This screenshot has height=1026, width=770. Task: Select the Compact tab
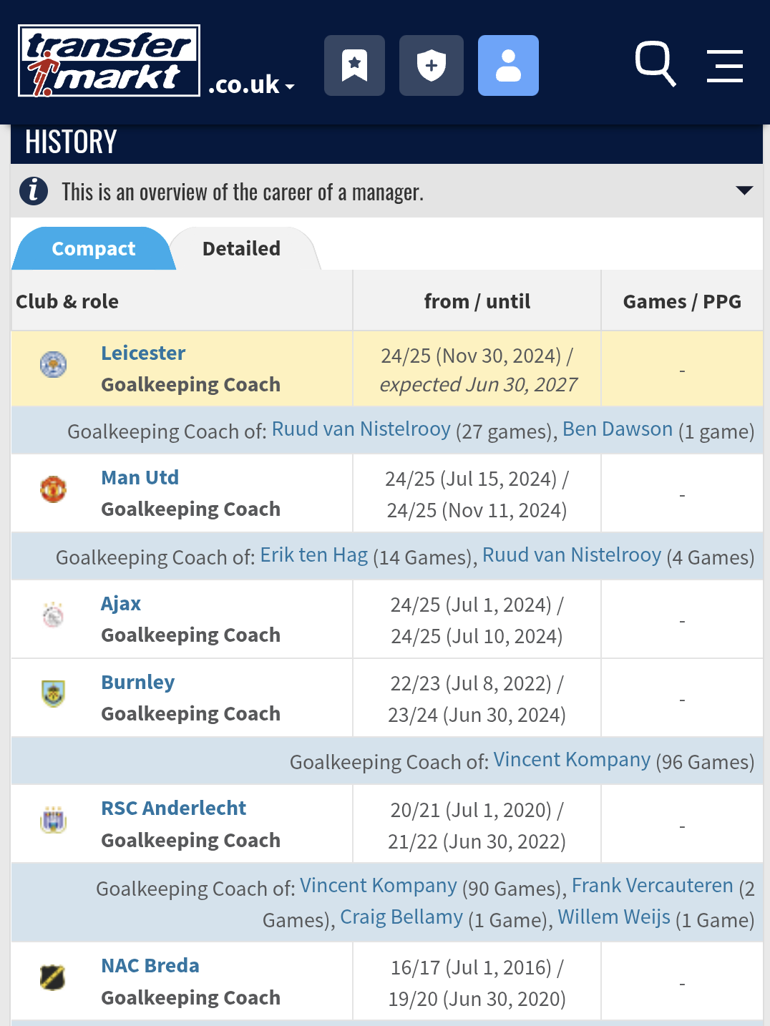click(93, 248)
